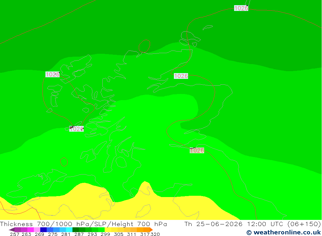Click the cyan legend color swatch
The image size is (322, 236).
coord(69,230)
